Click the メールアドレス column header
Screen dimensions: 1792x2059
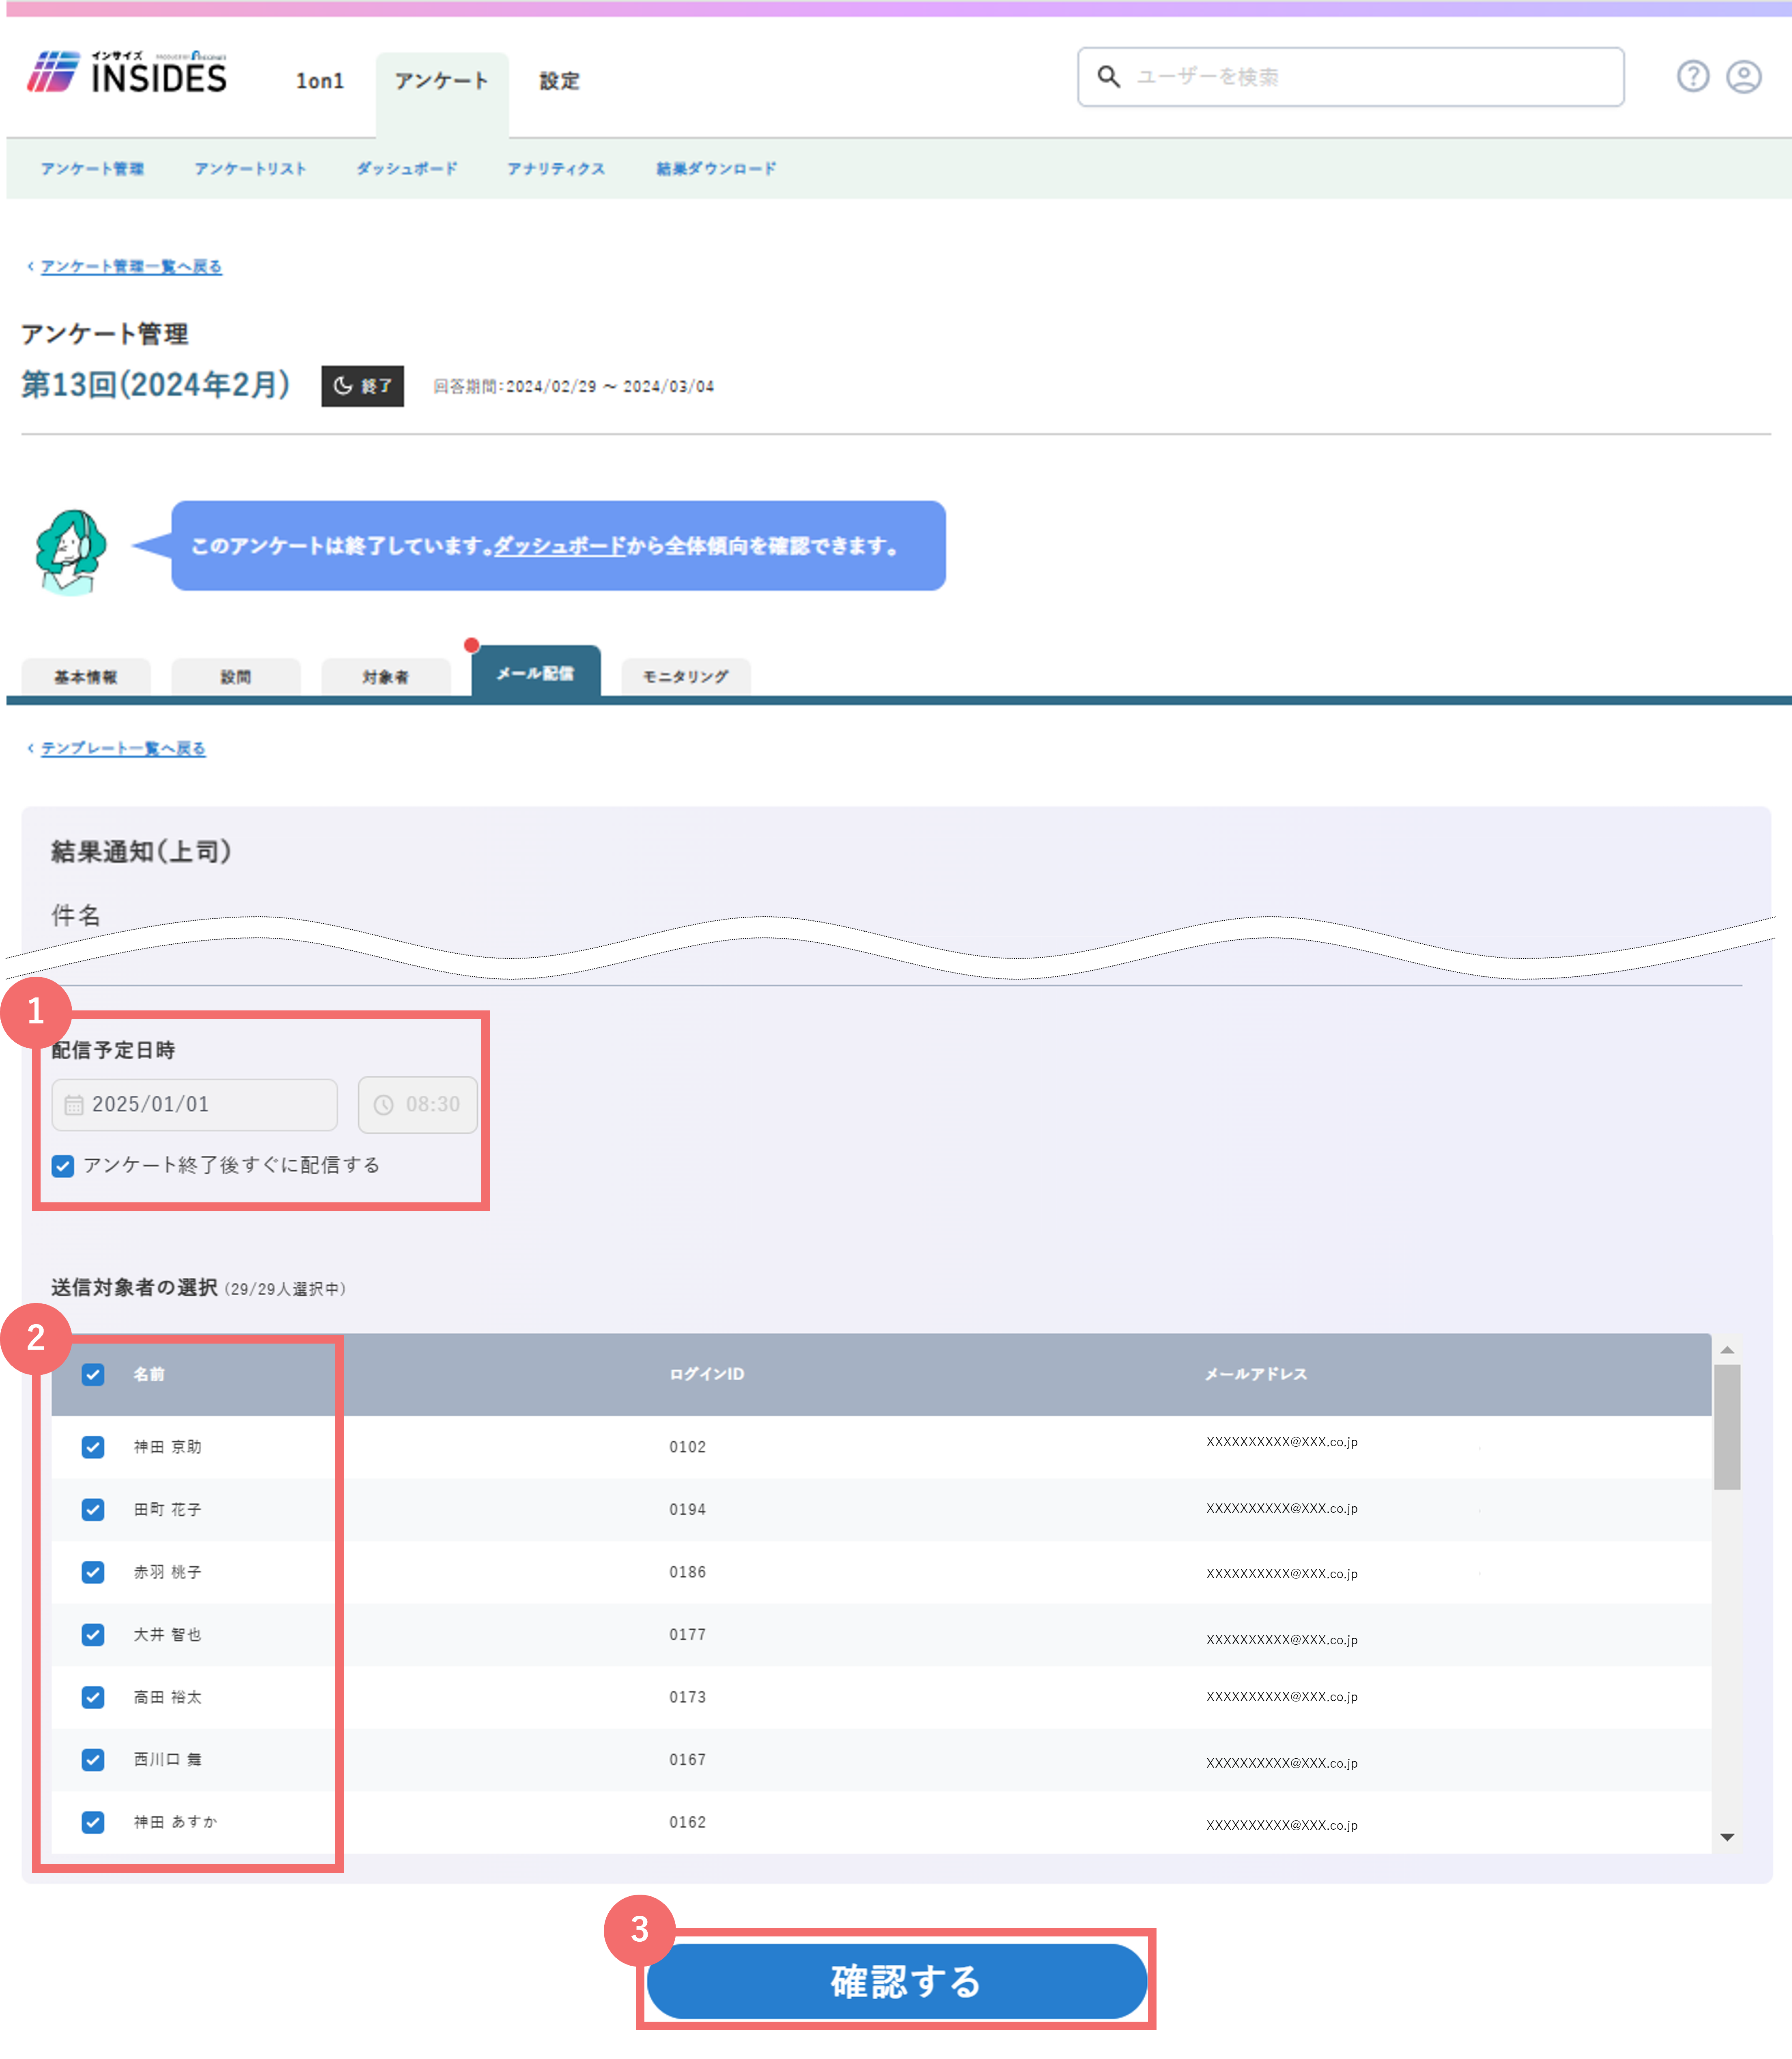coord(1256,1375)
